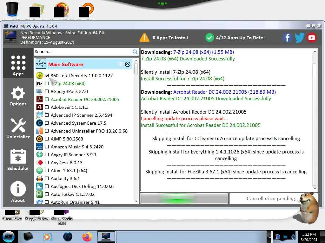Click the Advanced IP Scanner icon

pyautogui.click(x=39, y=115)
